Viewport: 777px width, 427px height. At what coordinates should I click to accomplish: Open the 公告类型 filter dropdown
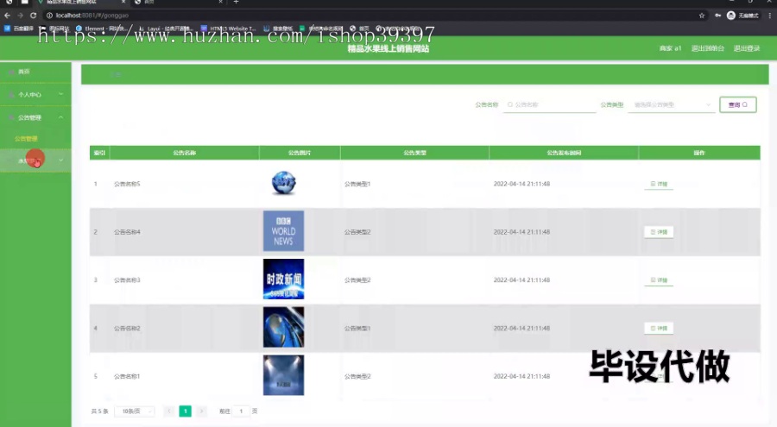[x=672, y=104]
